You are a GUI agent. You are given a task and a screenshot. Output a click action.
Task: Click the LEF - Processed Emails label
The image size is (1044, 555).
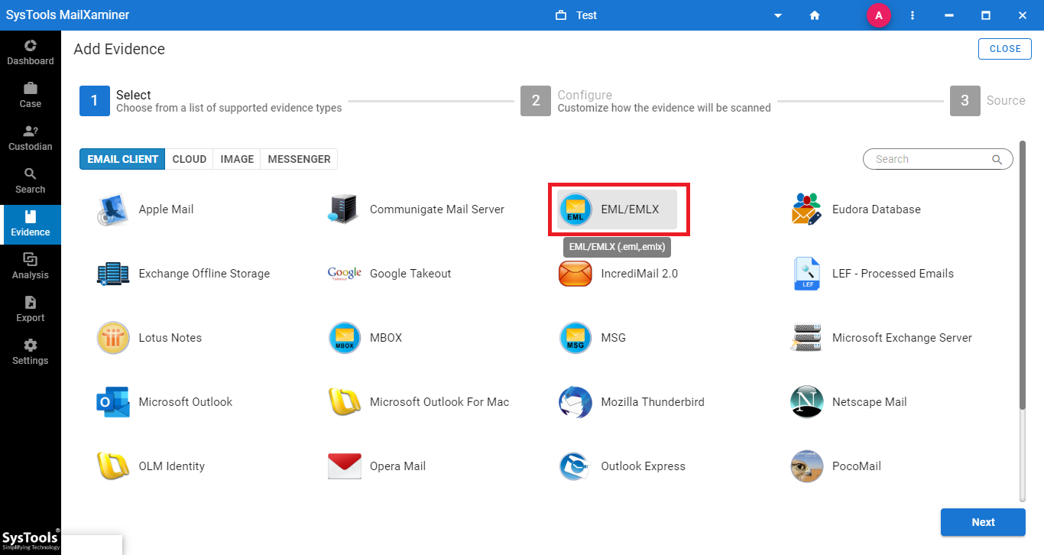(893, 274)
